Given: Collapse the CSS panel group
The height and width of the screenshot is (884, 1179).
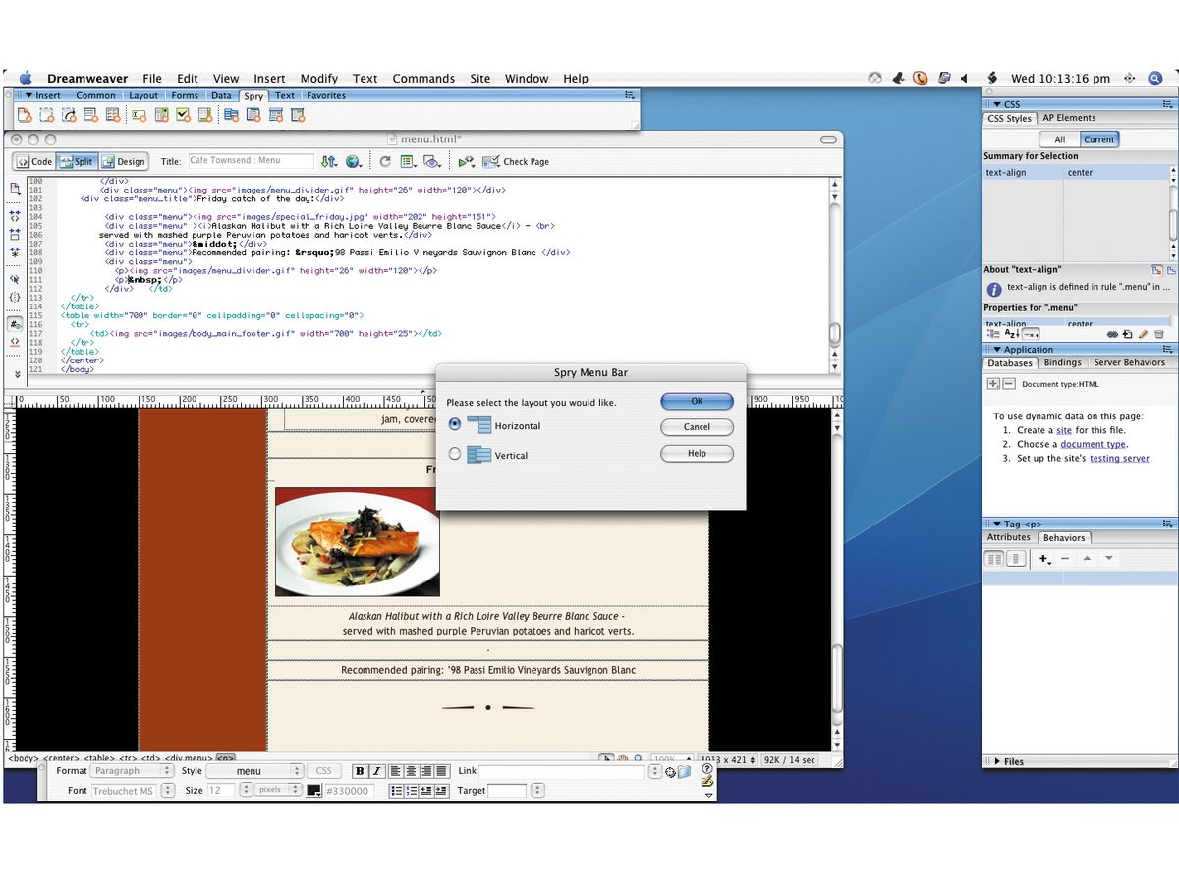Looking at the screenshot, I should click(x=996, y=104).
